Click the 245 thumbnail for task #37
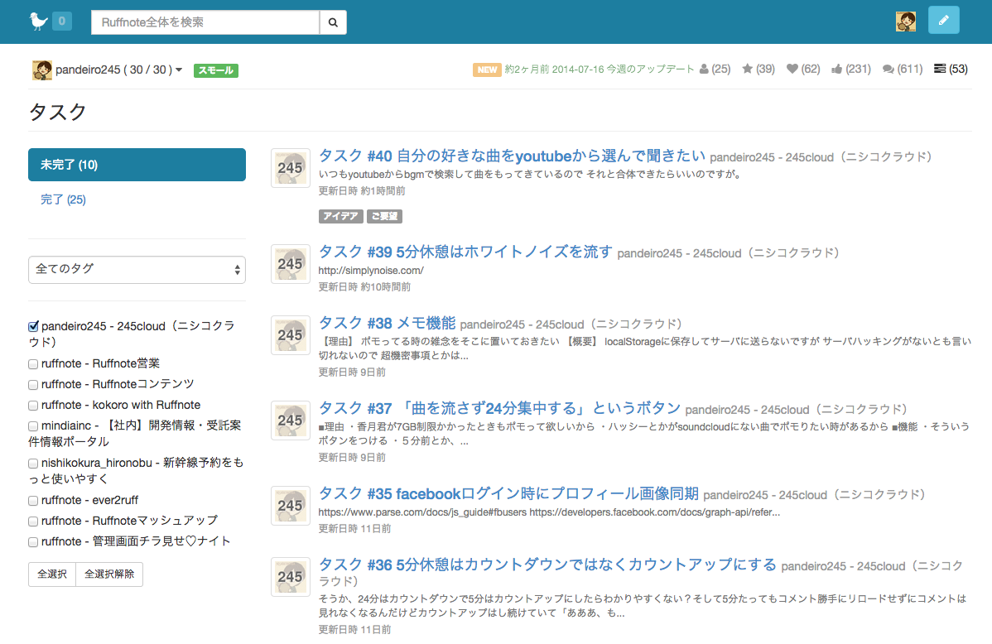 tap(291, 420)
